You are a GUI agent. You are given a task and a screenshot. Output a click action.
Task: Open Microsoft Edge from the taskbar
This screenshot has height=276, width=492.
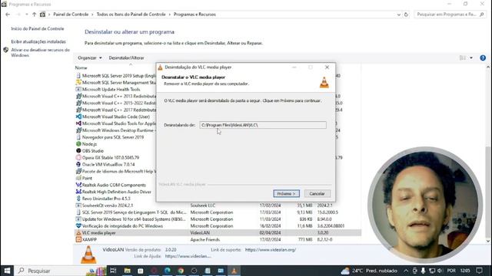point(168,271)
